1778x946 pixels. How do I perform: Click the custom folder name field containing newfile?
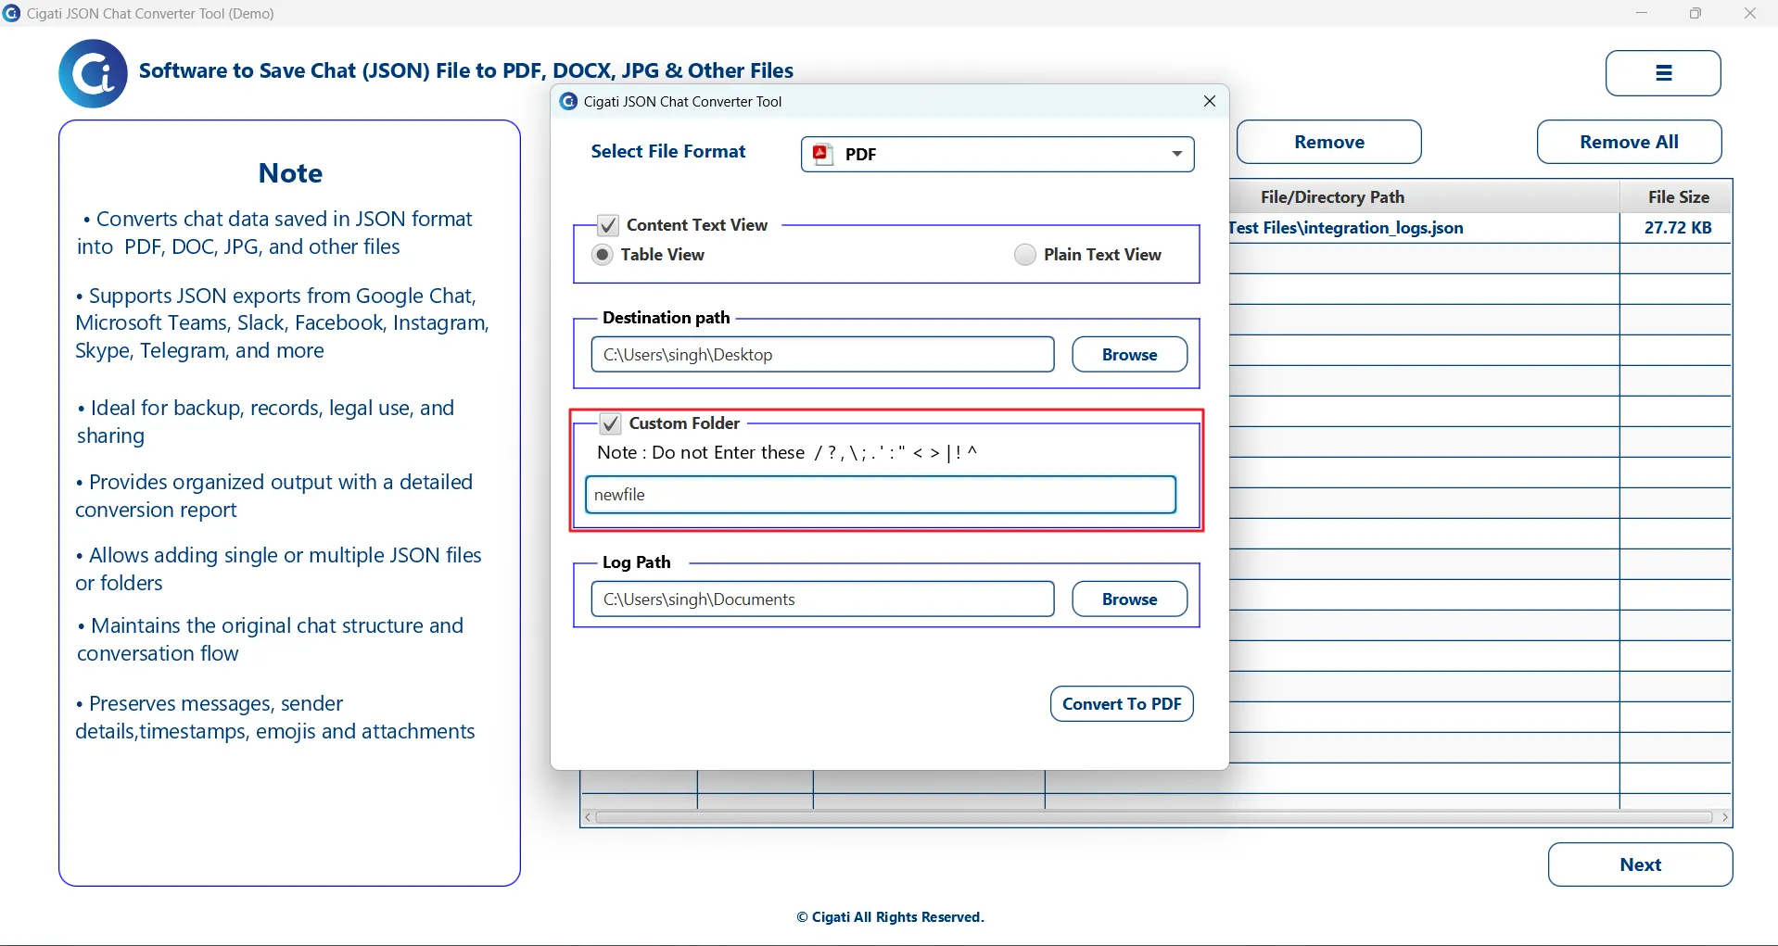click(x=881, y=495)
